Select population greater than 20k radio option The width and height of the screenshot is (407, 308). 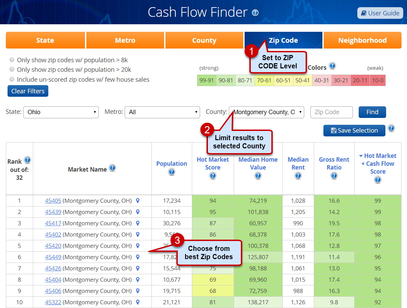click(x=12, y=69)
